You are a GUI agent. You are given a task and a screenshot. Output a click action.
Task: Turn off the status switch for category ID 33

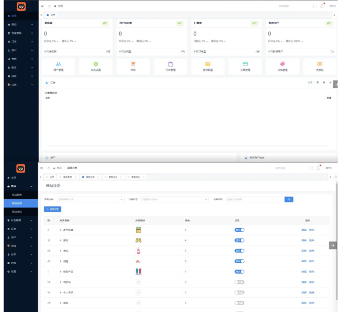coord(239,240)
